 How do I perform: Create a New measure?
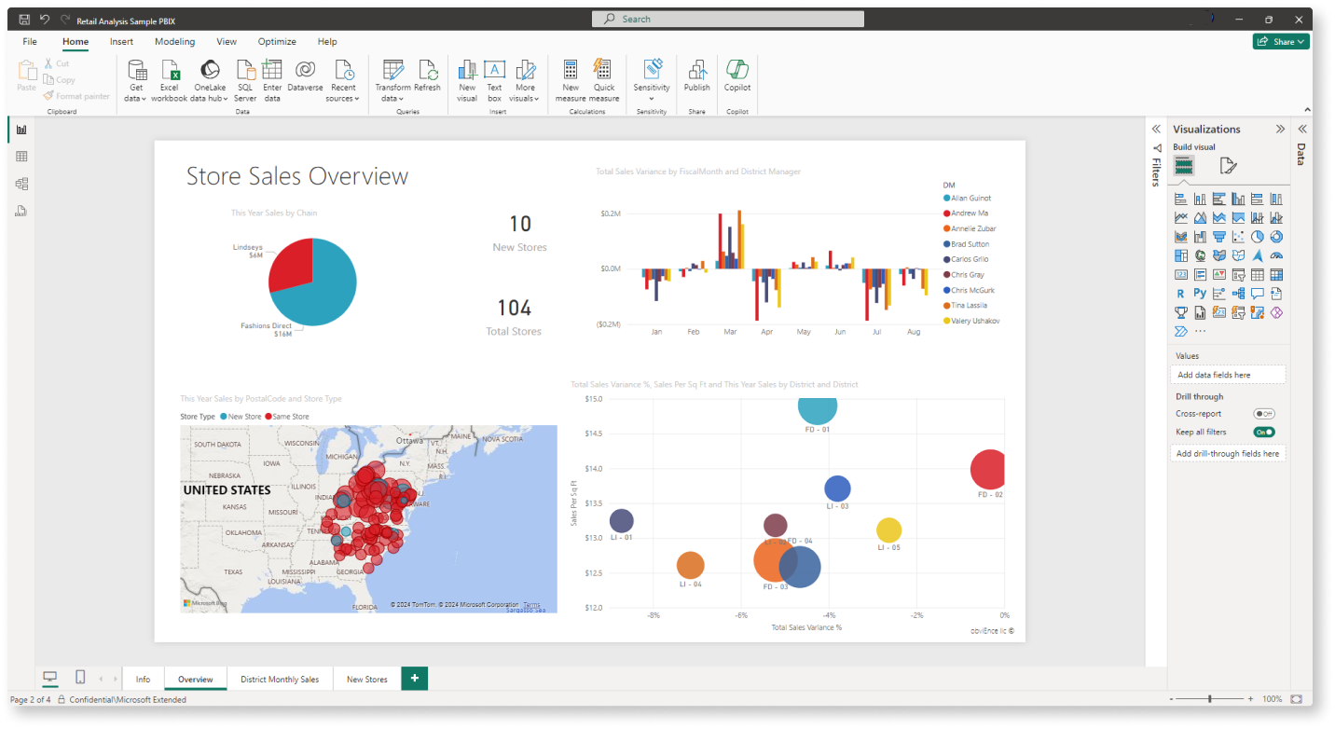571,80
